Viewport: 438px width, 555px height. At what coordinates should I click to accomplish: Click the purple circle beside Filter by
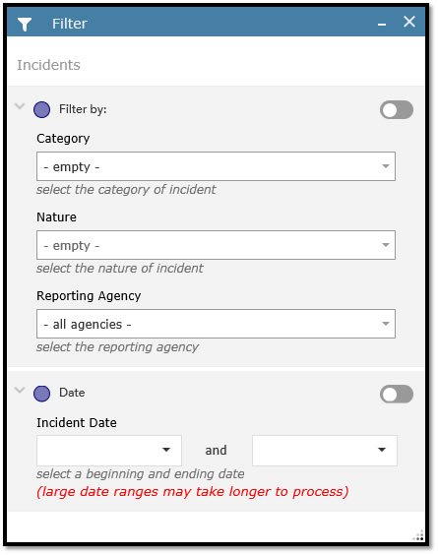(41, 110)
